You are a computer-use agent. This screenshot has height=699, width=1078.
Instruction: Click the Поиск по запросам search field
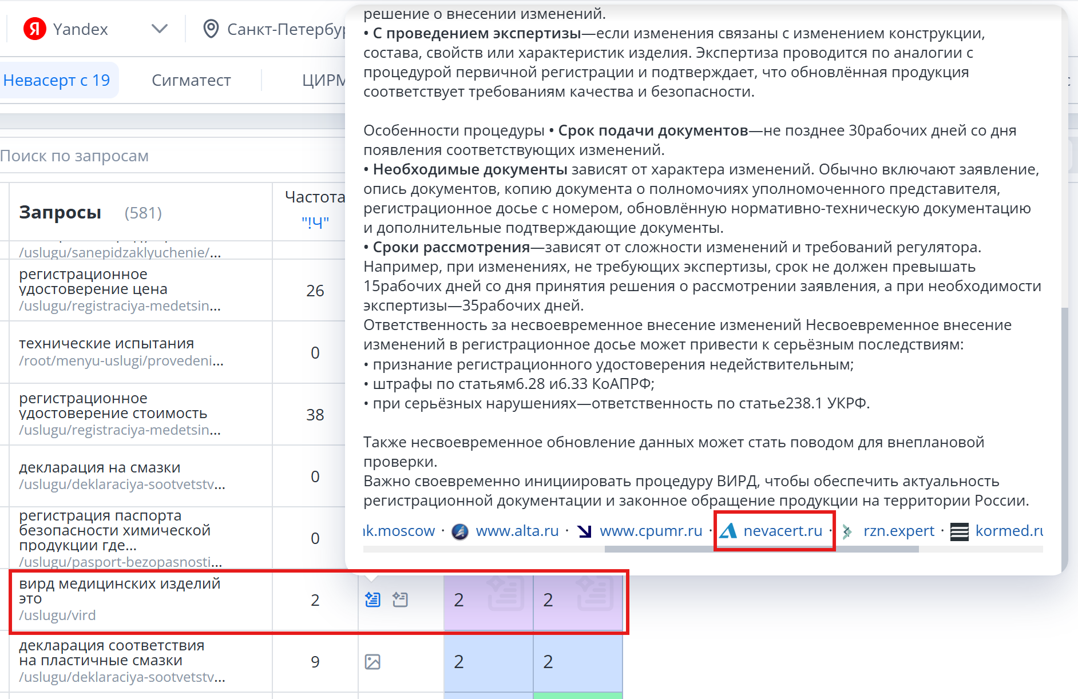coord(172,156)
